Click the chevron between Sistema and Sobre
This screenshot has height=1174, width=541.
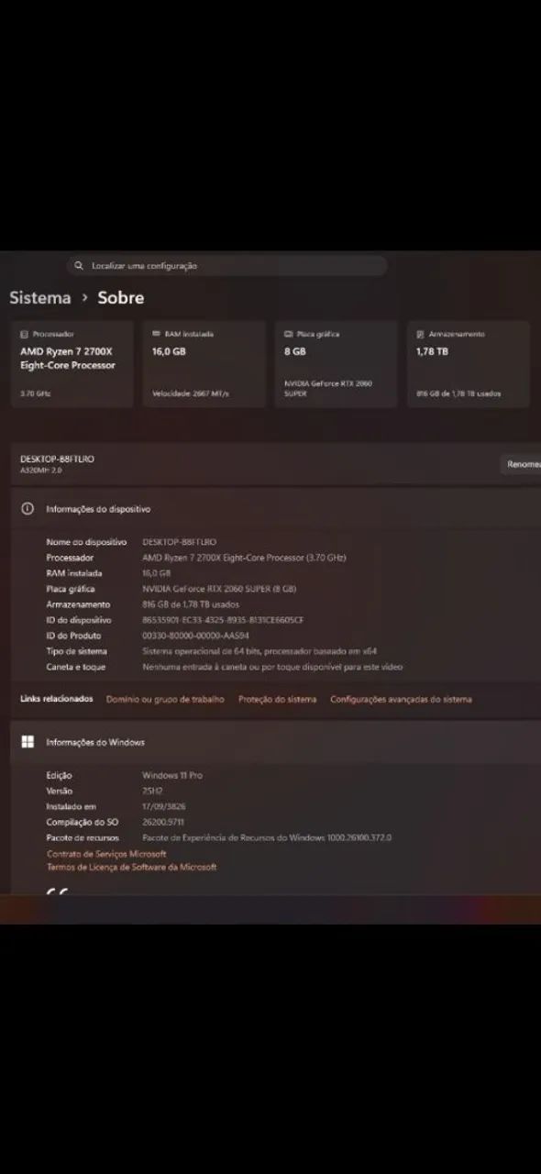84,298
